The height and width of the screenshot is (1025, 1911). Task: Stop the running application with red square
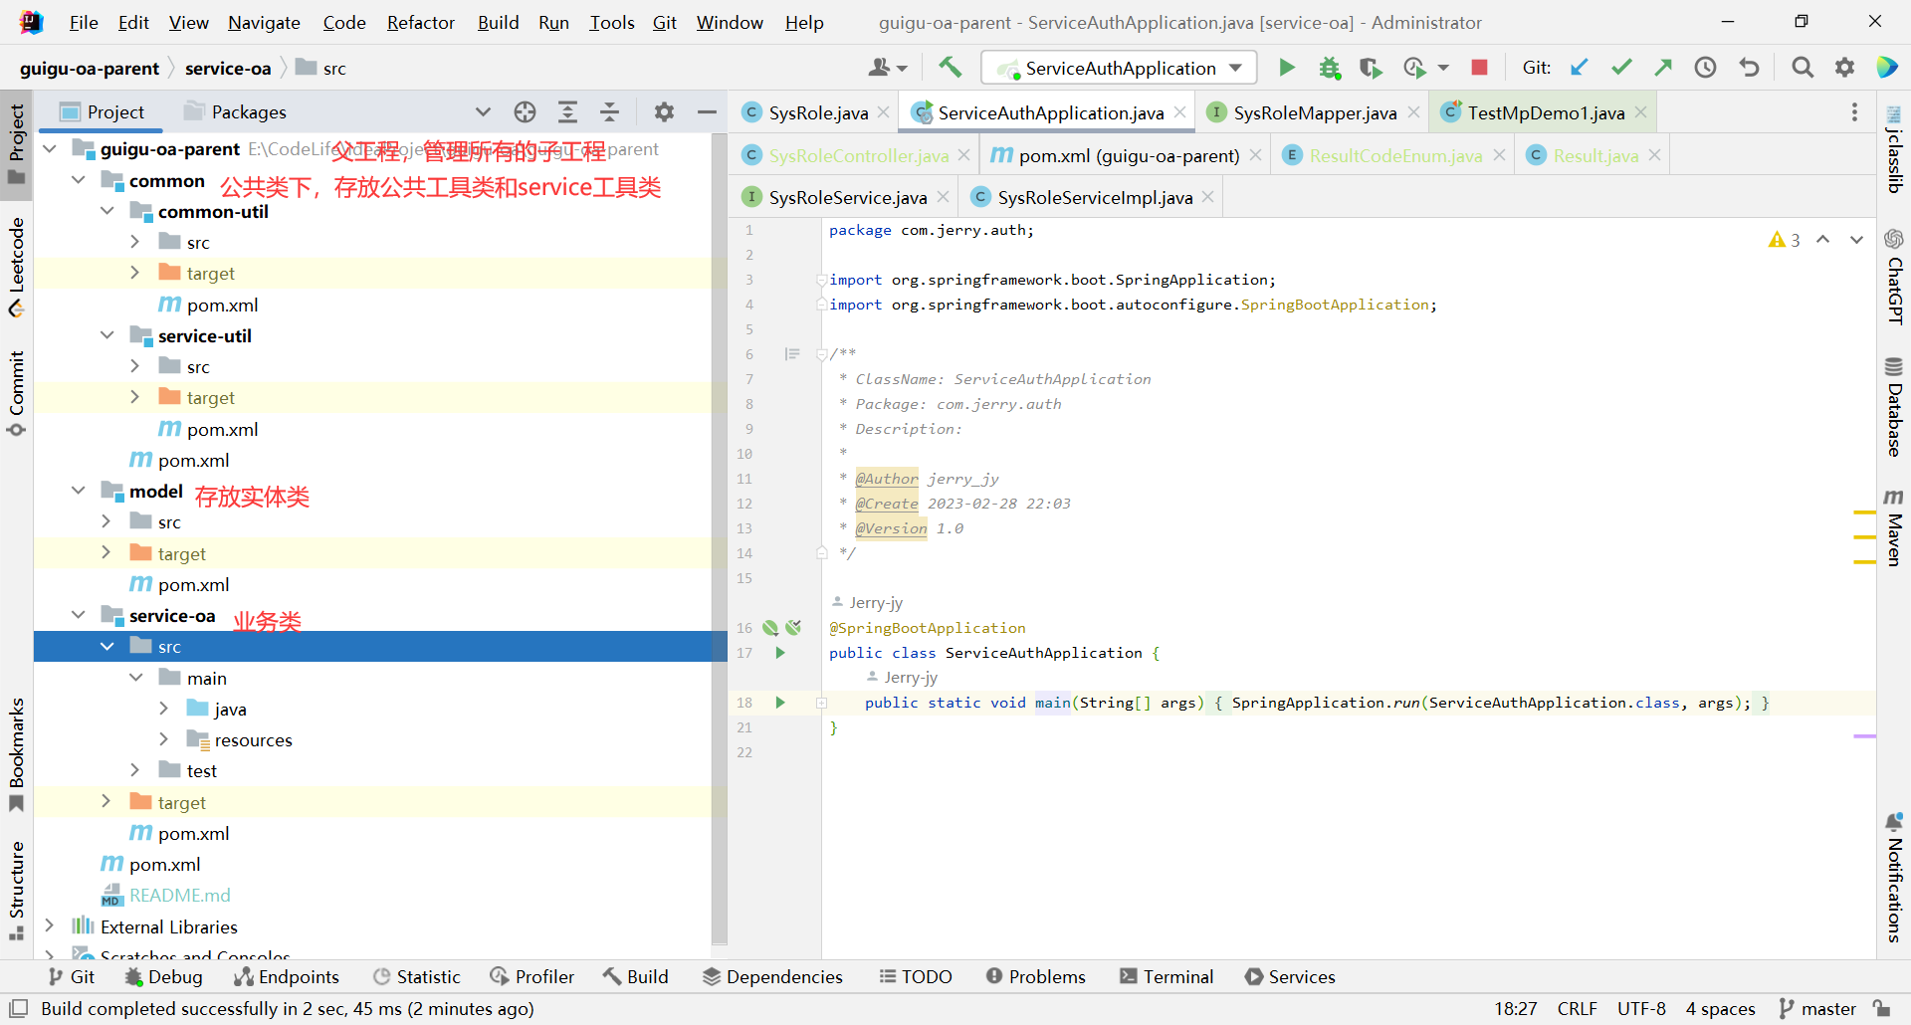[1479, 68]
